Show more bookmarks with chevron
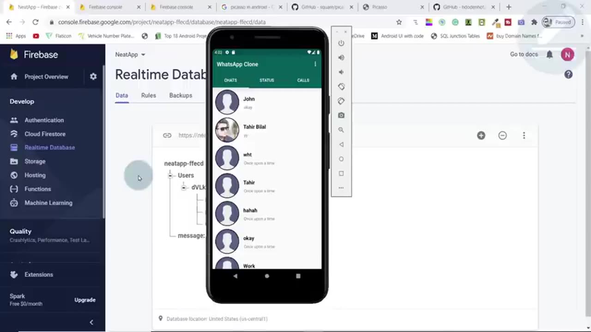Viewport: 591px width, 332px height. click(581, 36)
